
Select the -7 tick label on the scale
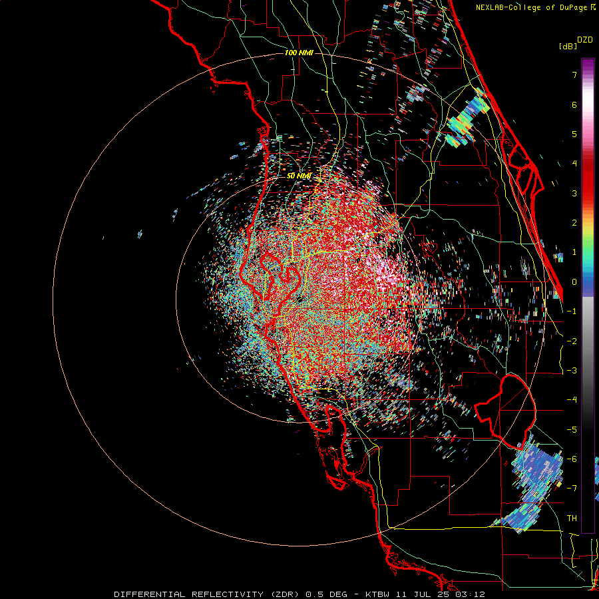(x=572, y=489)
